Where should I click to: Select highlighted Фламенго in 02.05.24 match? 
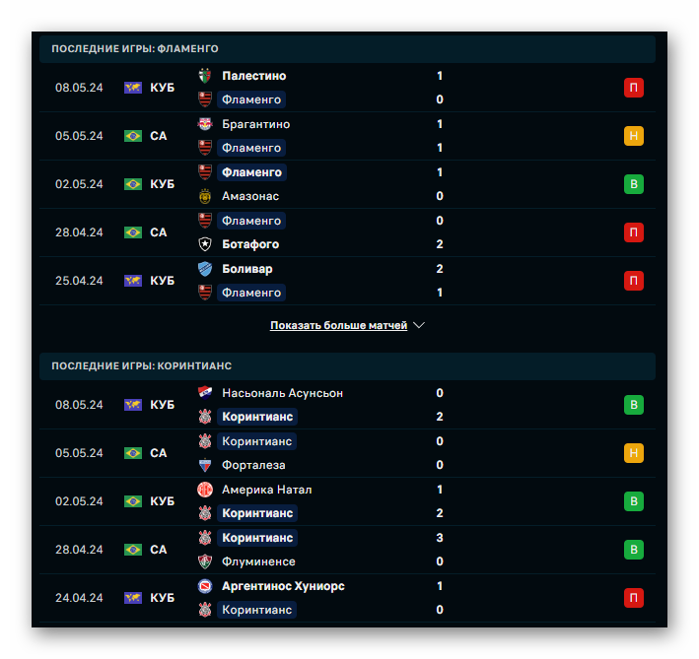point(251,172)
